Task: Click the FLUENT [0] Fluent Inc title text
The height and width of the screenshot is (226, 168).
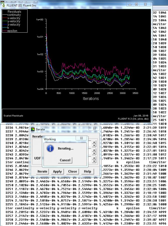Action: pos(22,6)
